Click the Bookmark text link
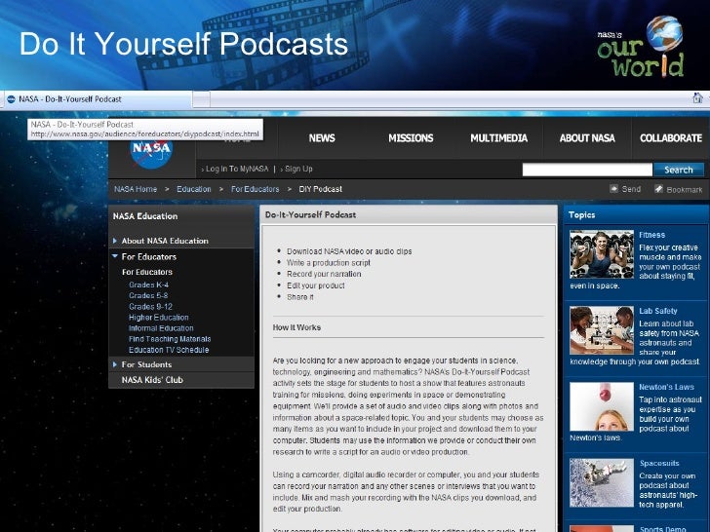Viewport: 710px width, 532px height. [x=685, y=190]
